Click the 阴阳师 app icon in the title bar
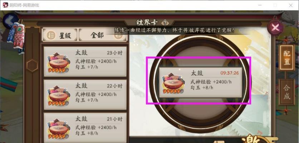Viewport: 299px width, 143px height. click(5, 5)
